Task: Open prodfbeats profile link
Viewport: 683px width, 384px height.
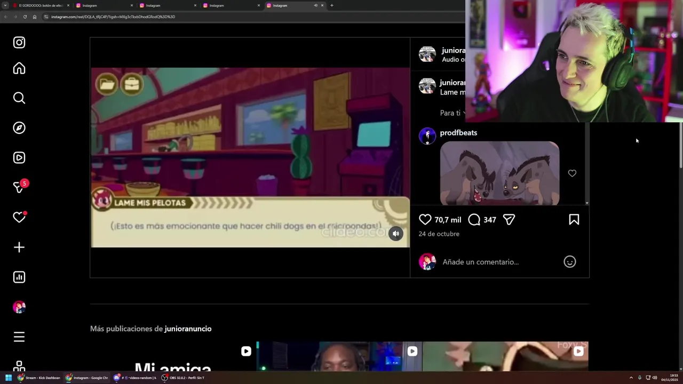Action: coord(458,133)
